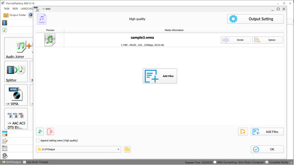294x165 pixels.
Task: Click the Media information column header
Action: 174,30
